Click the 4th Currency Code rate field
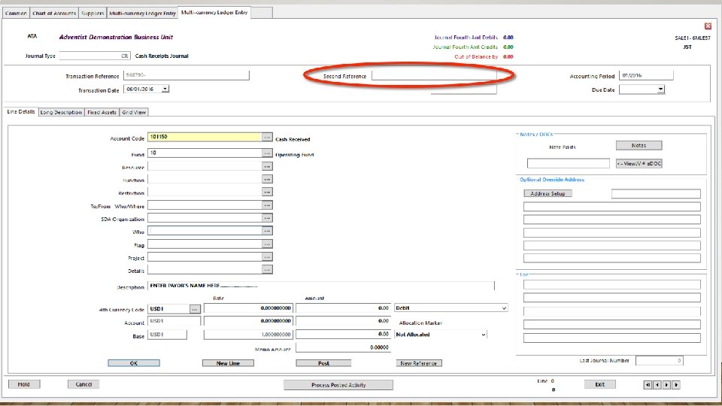722x406 pixels. coord(248,308)
